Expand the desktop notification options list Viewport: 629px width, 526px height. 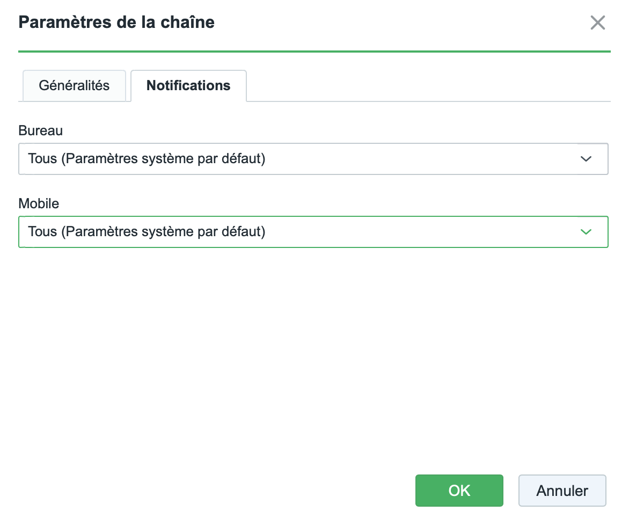tap(313, 159)
